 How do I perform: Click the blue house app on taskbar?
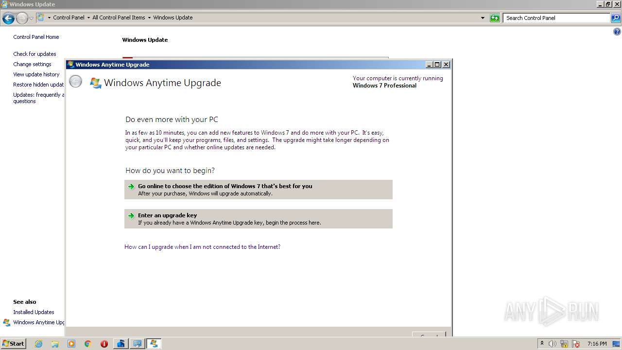click(121, 344)
